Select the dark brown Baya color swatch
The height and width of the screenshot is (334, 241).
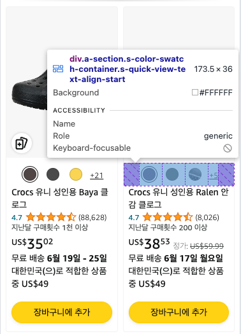30,174
